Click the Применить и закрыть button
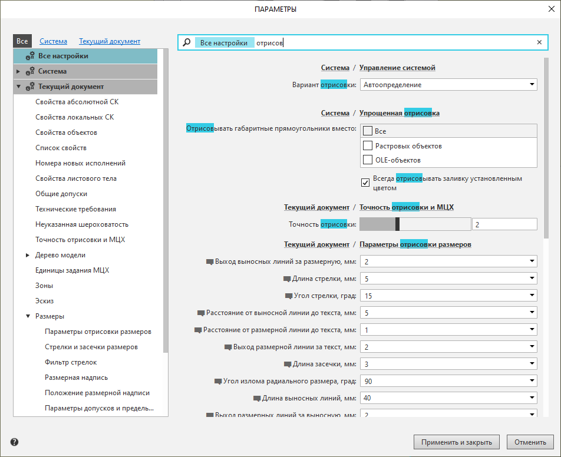 [457, 442]
